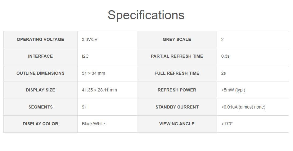Select the GREY SCALE label

(x=177, y=39)
